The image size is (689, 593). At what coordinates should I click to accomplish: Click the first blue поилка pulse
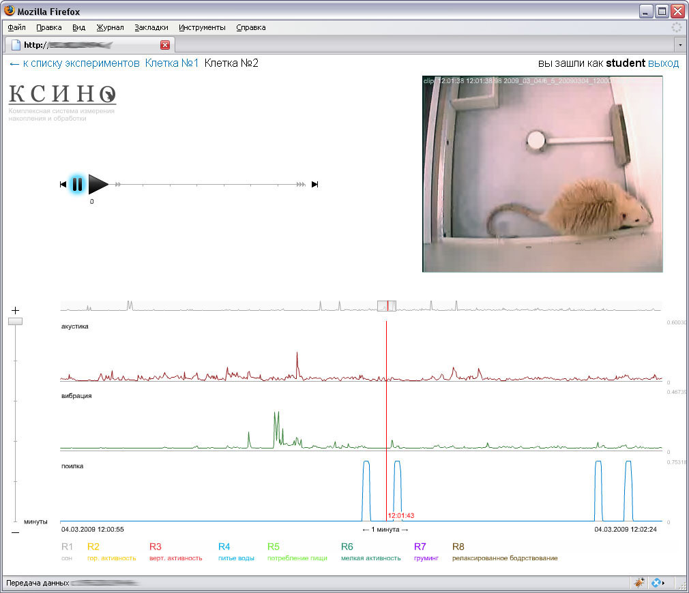tap(366, 491)
